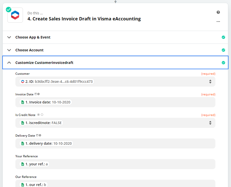The width and height of the screenshot is (231, 187).
Task: Open the three-dot step options menu
Action: (x=218, y=22)
